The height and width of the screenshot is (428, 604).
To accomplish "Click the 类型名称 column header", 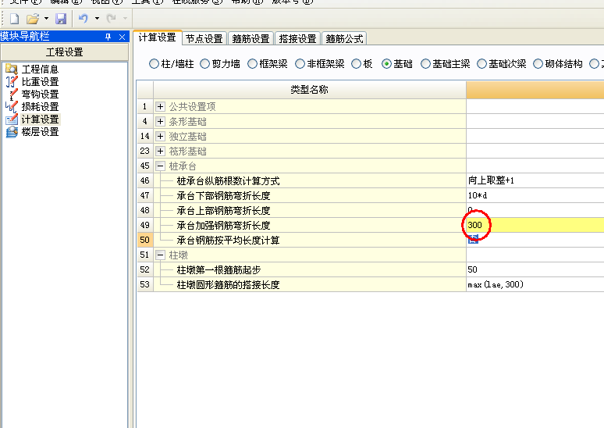I will [x=309, y=90].
